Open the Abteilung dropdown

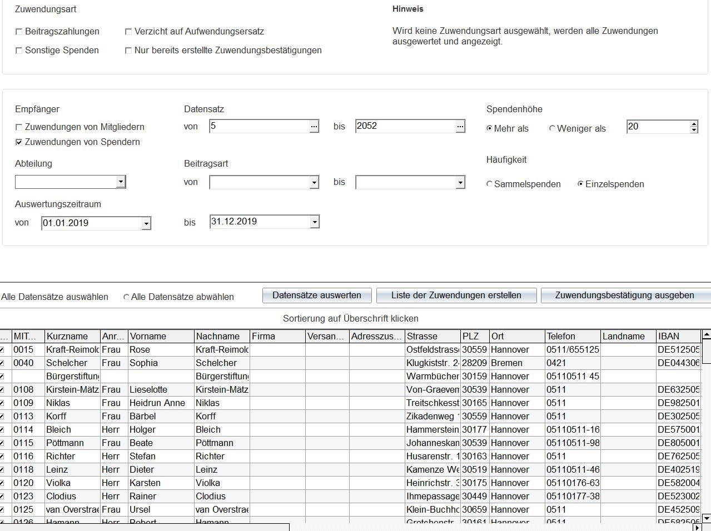click(121, 182)
